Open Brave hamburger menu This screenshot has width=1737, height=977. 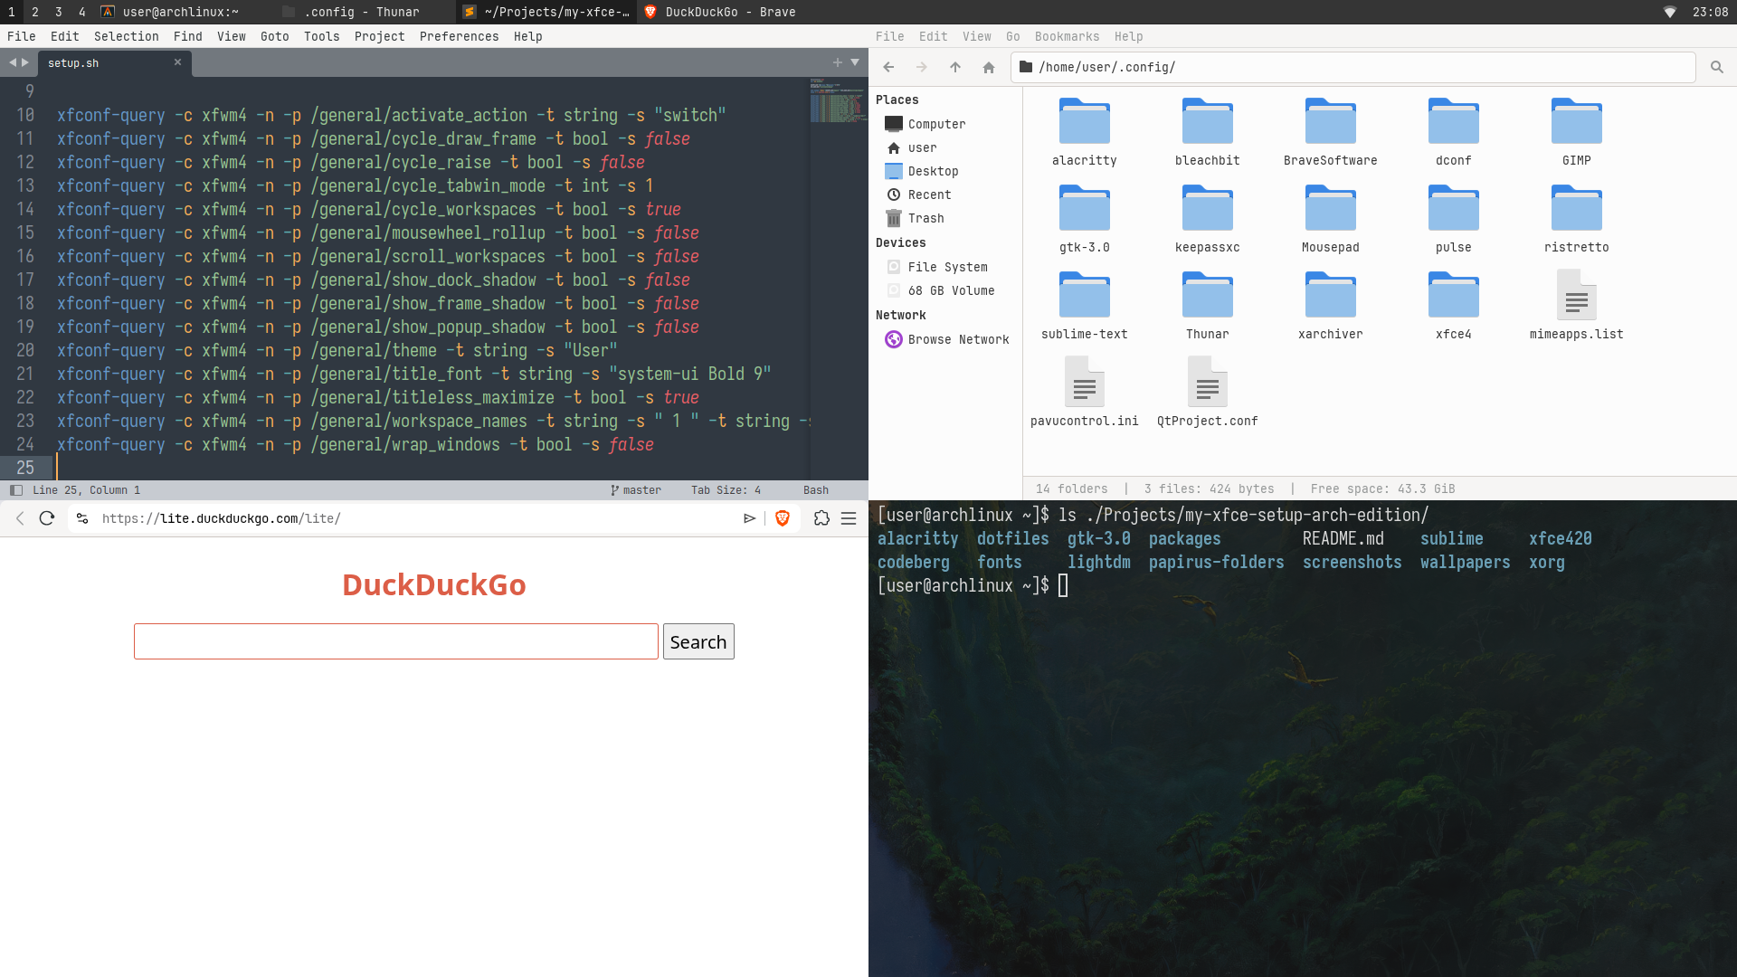point(849,518)
